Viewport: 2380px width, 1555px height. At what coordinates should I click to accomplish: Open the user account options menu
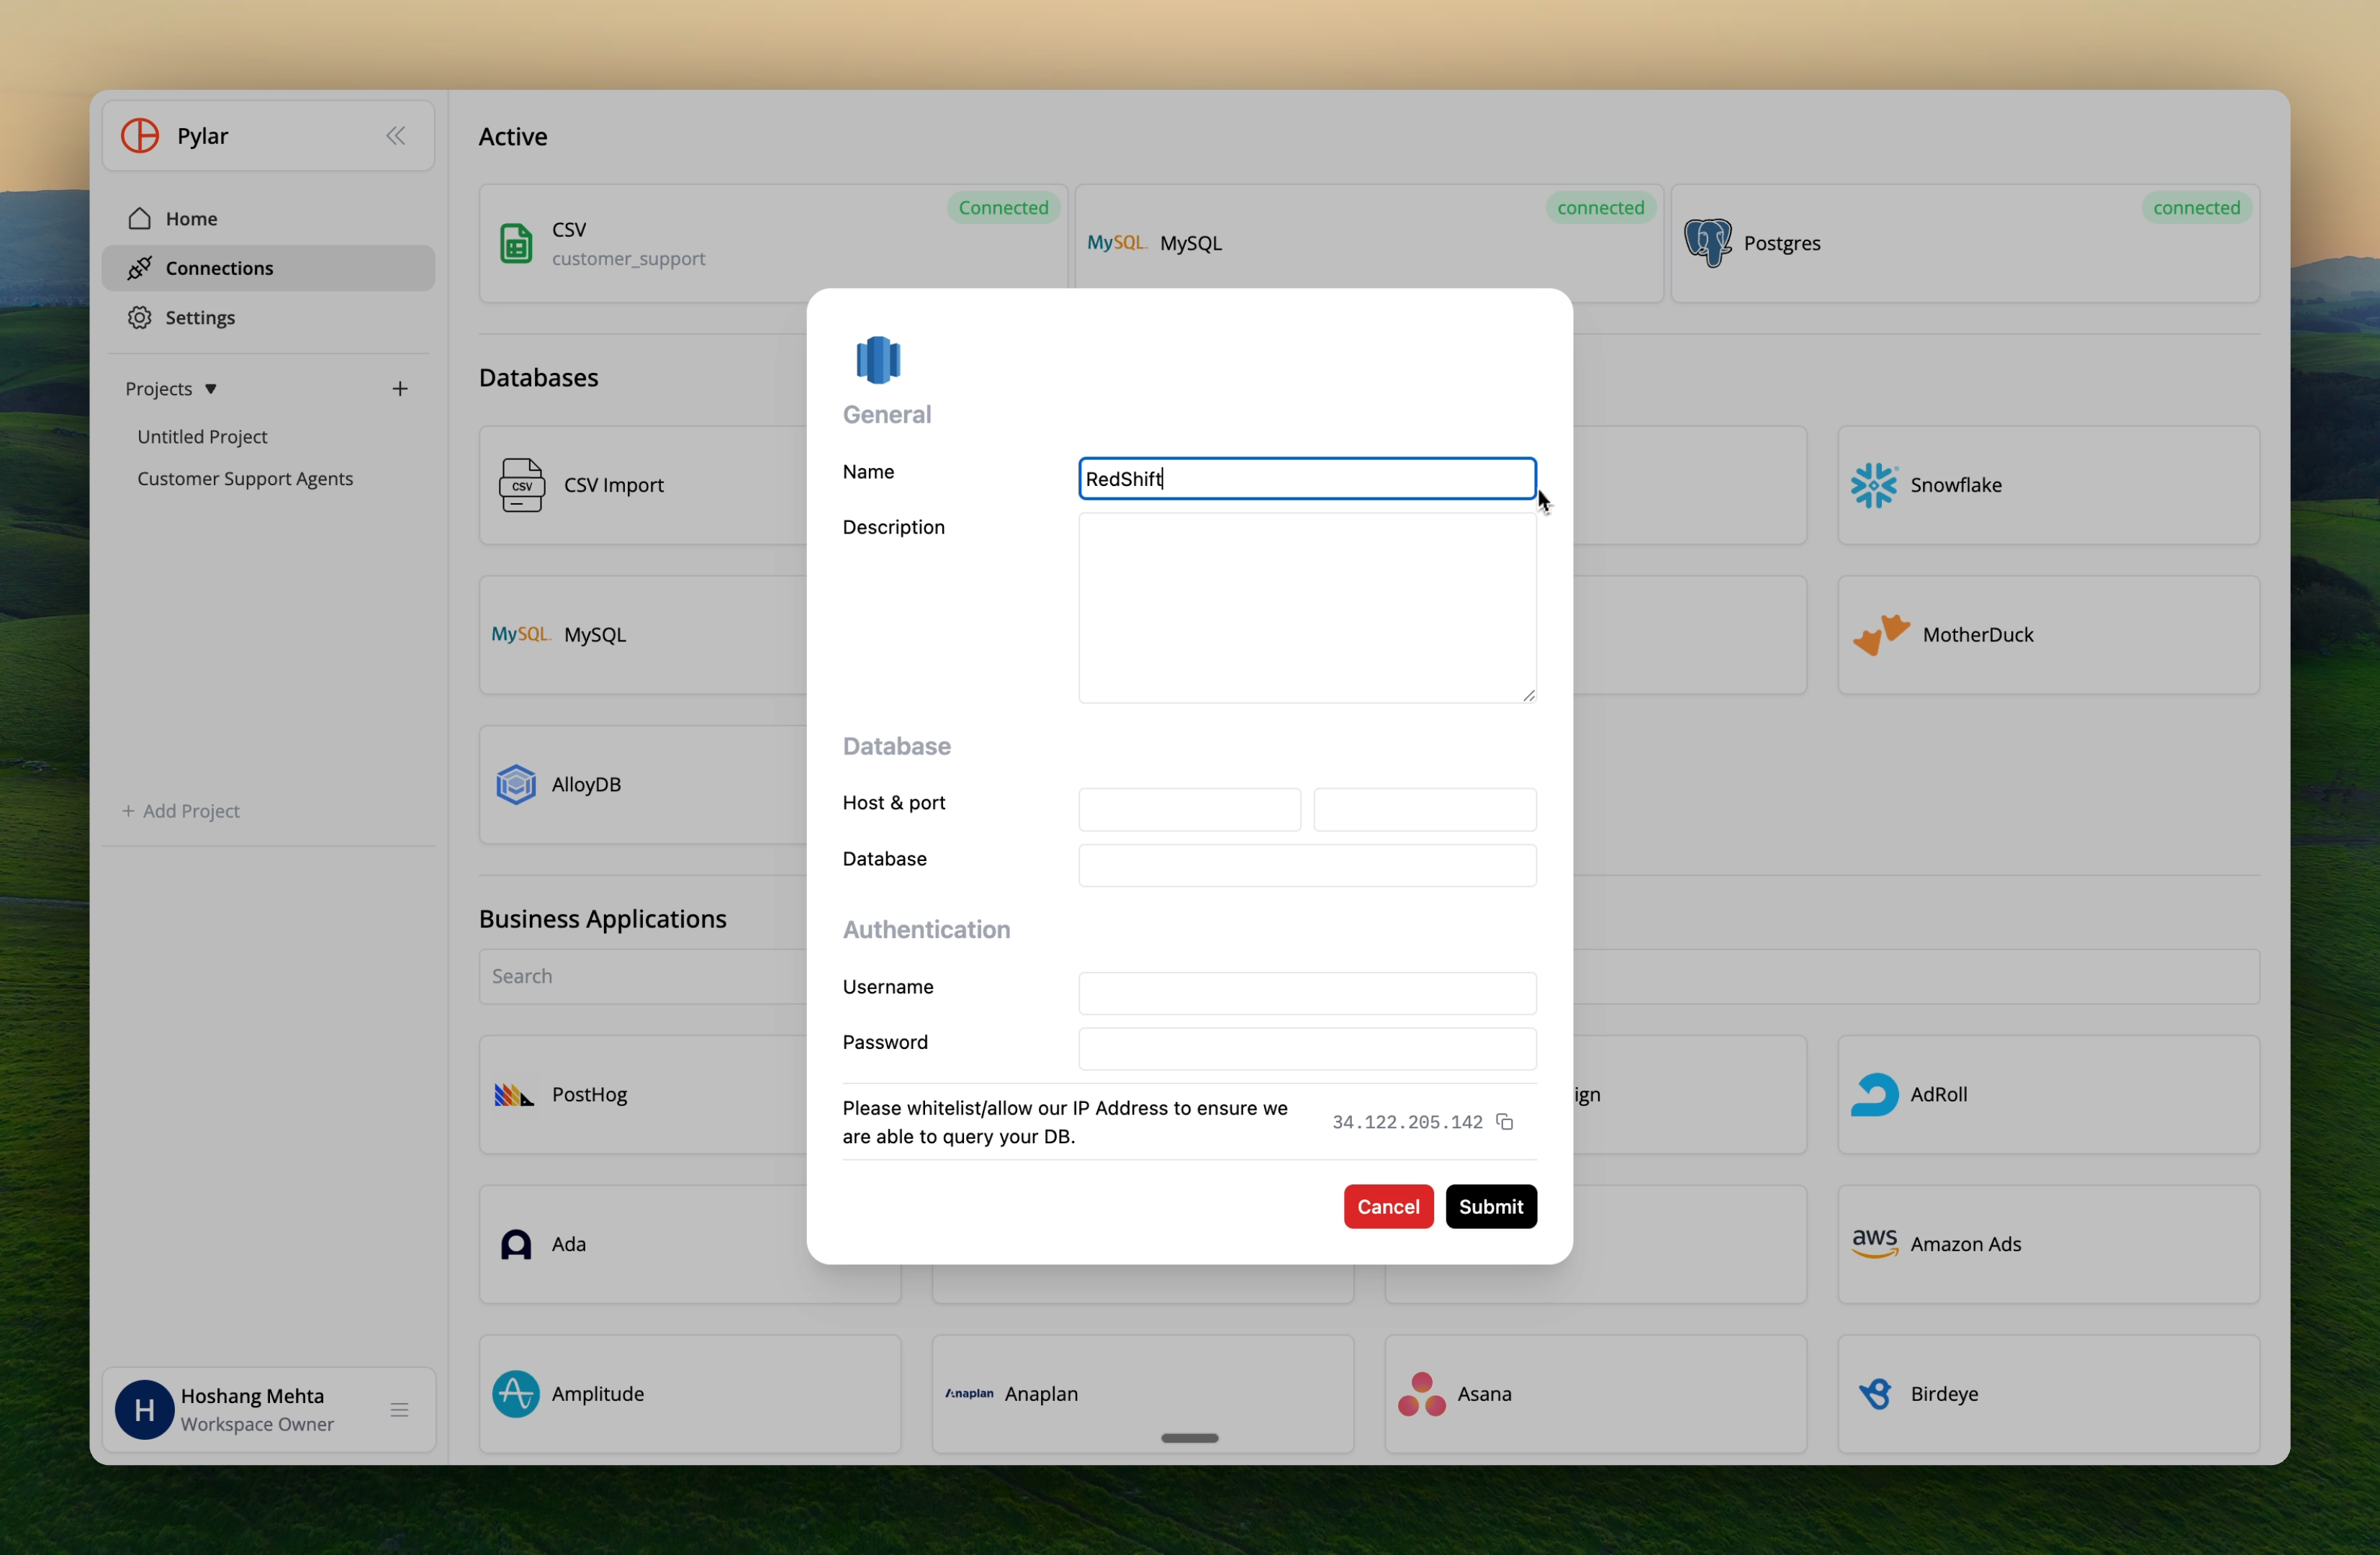coord(400,1409)
